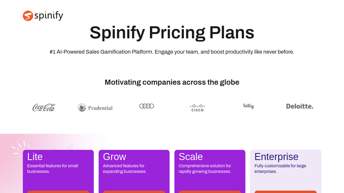The width and height of the screenshot is (344, 193).
Task: Select the Grow plan heading
Action: click(114, 157)
